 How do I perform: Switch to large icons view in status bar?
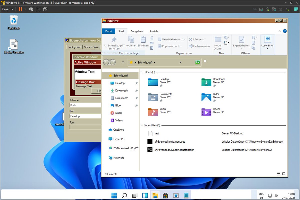click(x=284, y=174)
